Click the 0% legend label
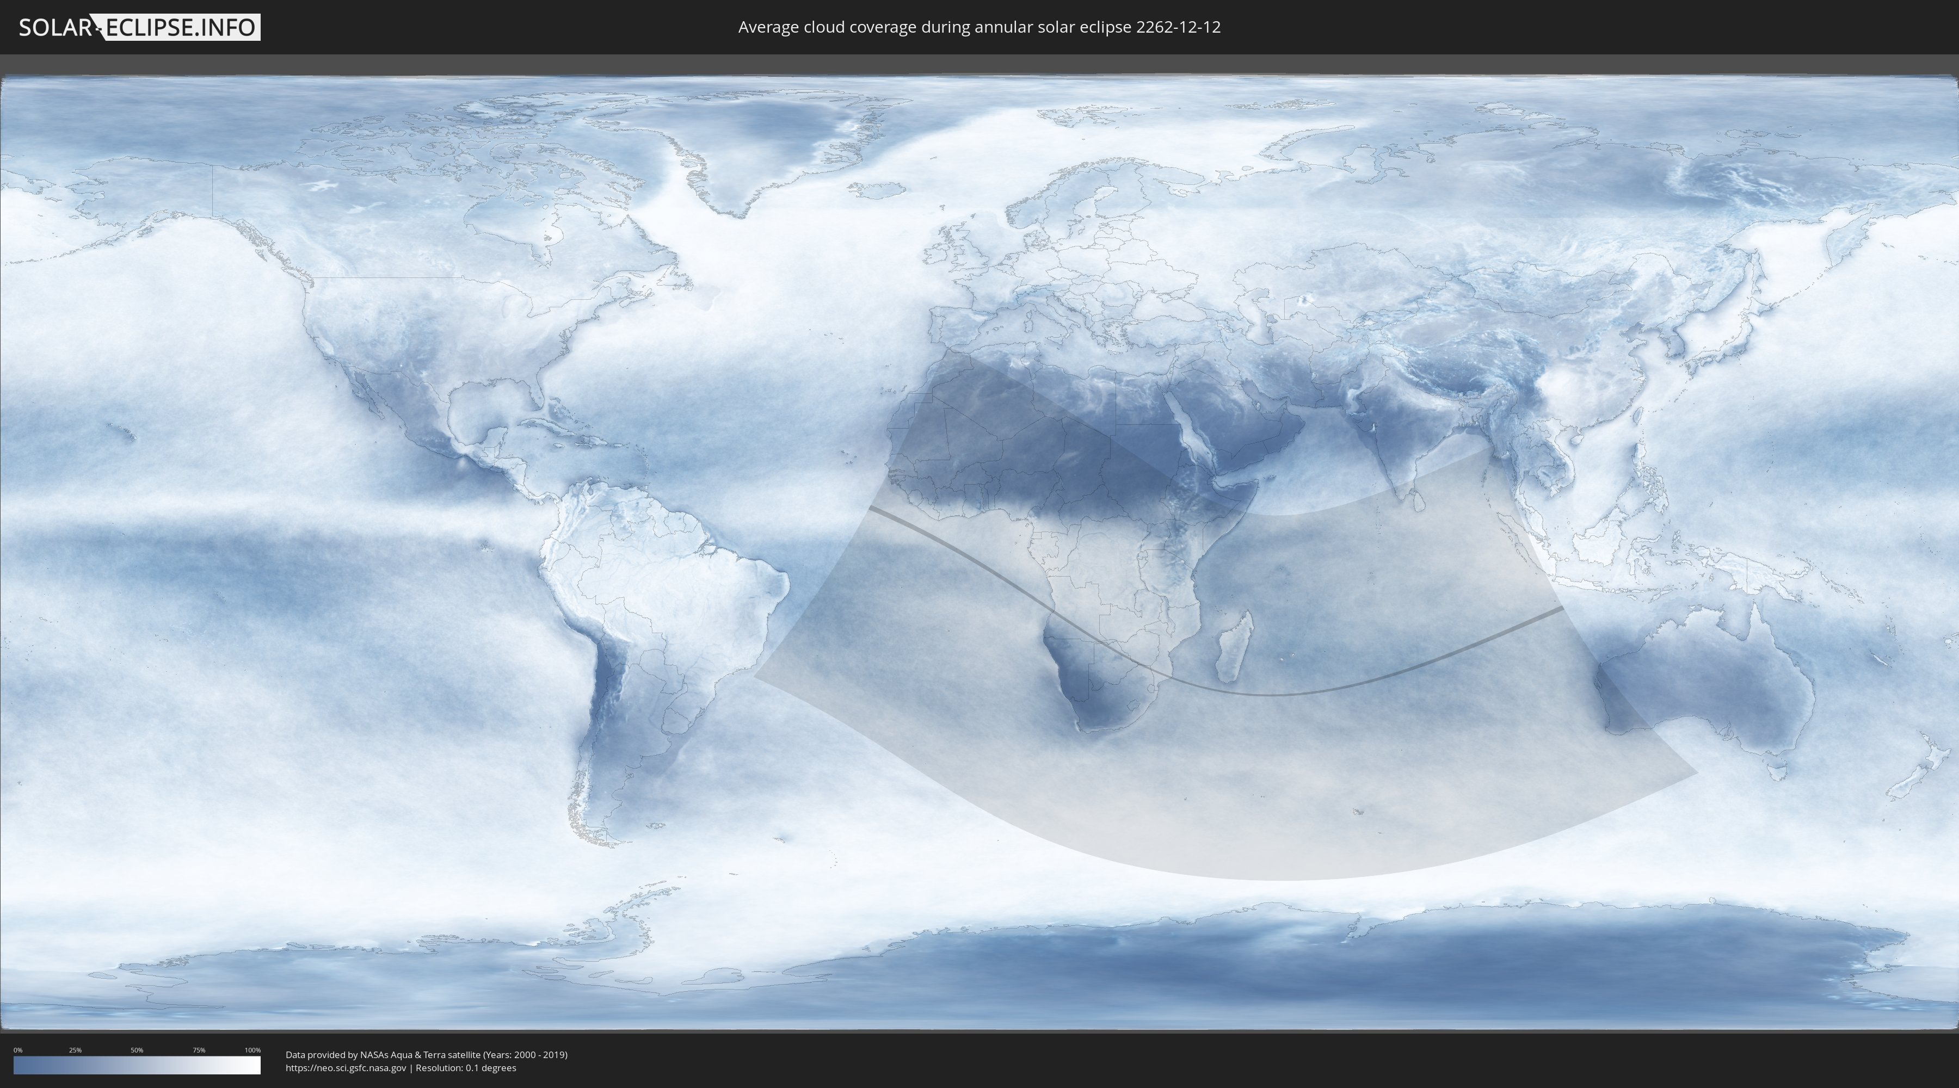1959x1088 pixels. point(17,1050)
